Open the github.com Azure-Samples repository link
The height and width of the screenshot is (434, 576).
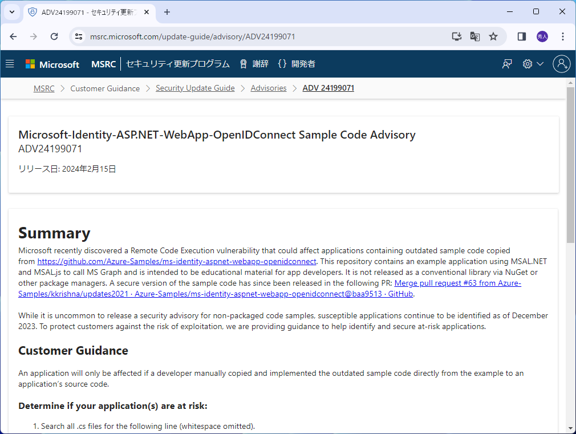coord(177,261)
